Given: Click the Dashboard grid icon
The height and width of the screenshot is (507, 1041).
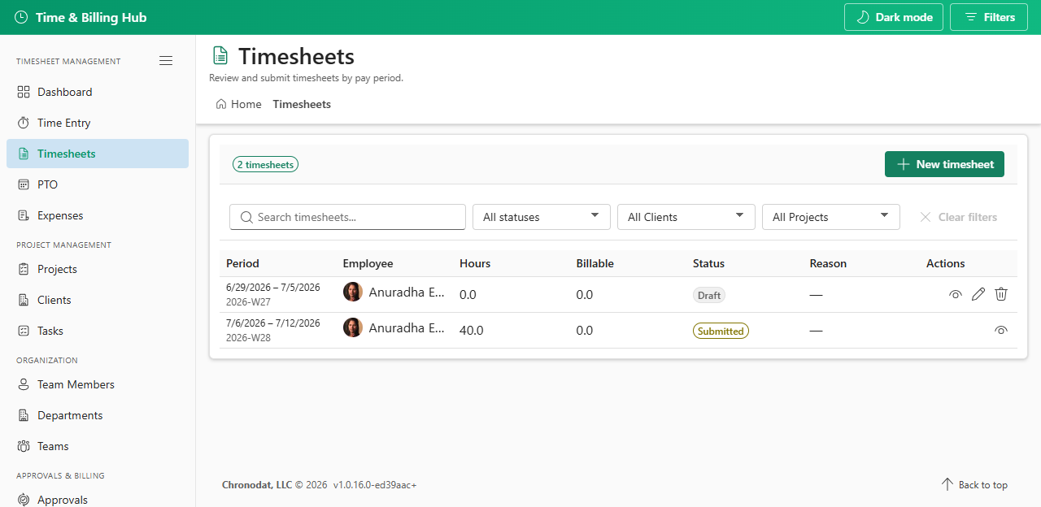Looking at the screenshot, I should (24, 92).
